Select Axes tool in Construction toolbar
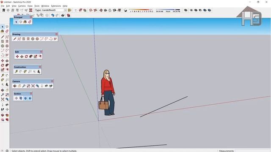This screenshot has width=271, height=152. pyautogui.click(x=34, y=71)
